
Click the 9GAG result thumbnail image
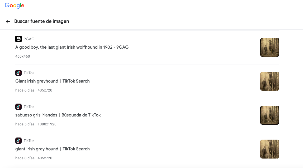269,47
